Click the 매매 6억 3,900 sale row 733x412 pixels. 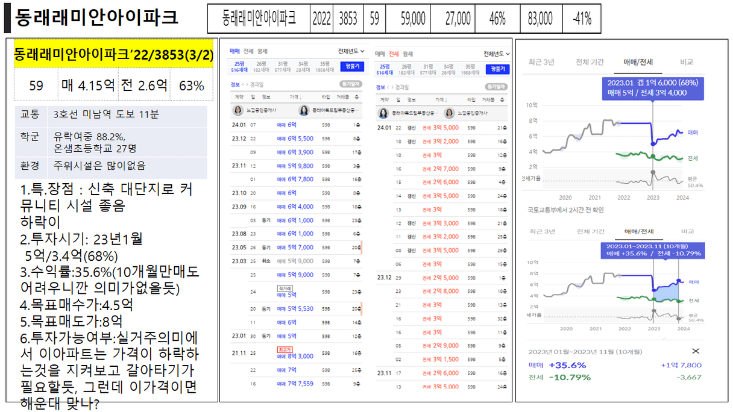point(297,152)
